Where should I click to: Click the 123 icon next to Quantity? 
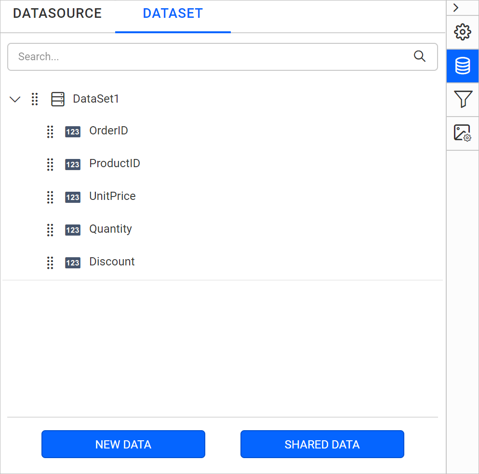click(x=73, y=230)
